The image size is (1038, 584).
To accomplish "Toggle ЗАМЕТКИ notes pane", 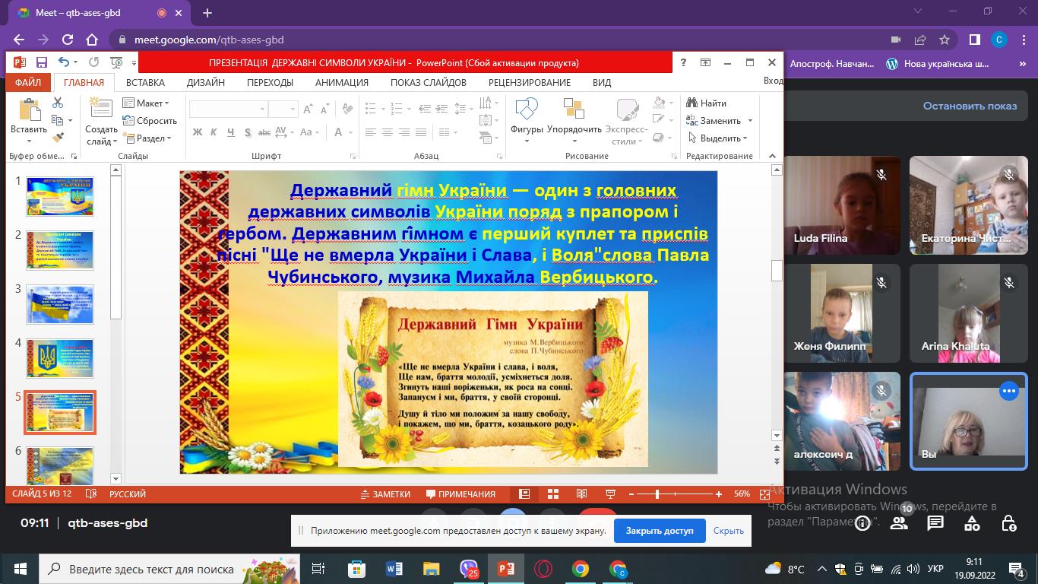I will [x=385, y=494].
